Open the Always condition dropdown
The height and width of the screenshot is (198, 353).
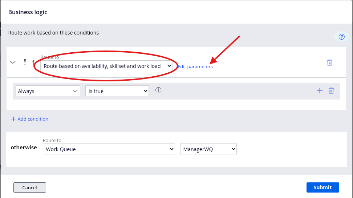(48, 91)
